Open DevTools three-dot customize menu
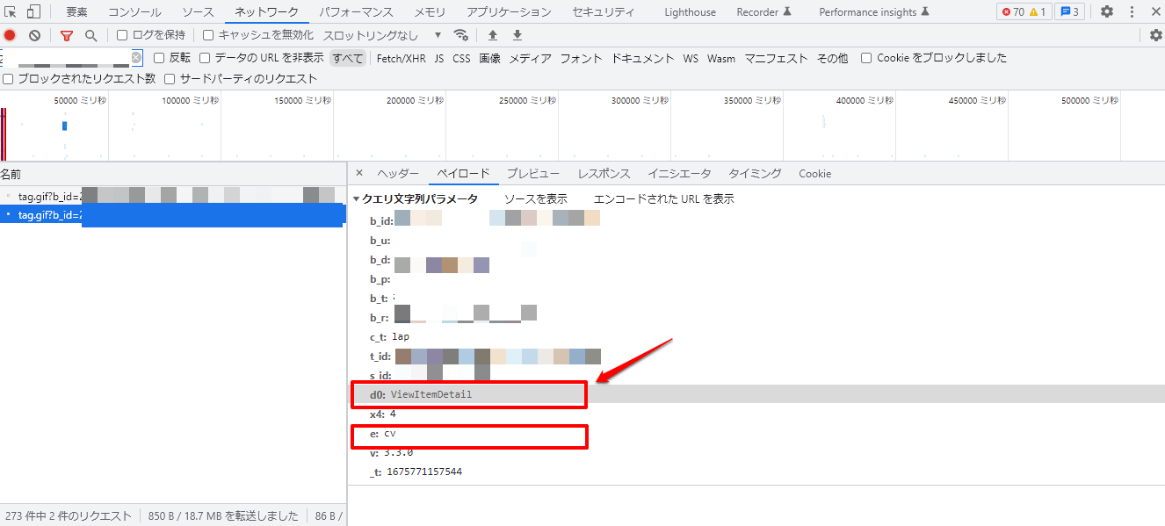 (1131, 11)
